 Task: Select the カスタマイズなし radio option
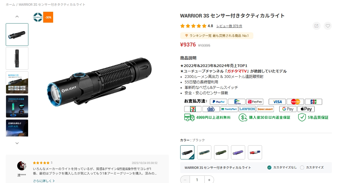(282, 168)
